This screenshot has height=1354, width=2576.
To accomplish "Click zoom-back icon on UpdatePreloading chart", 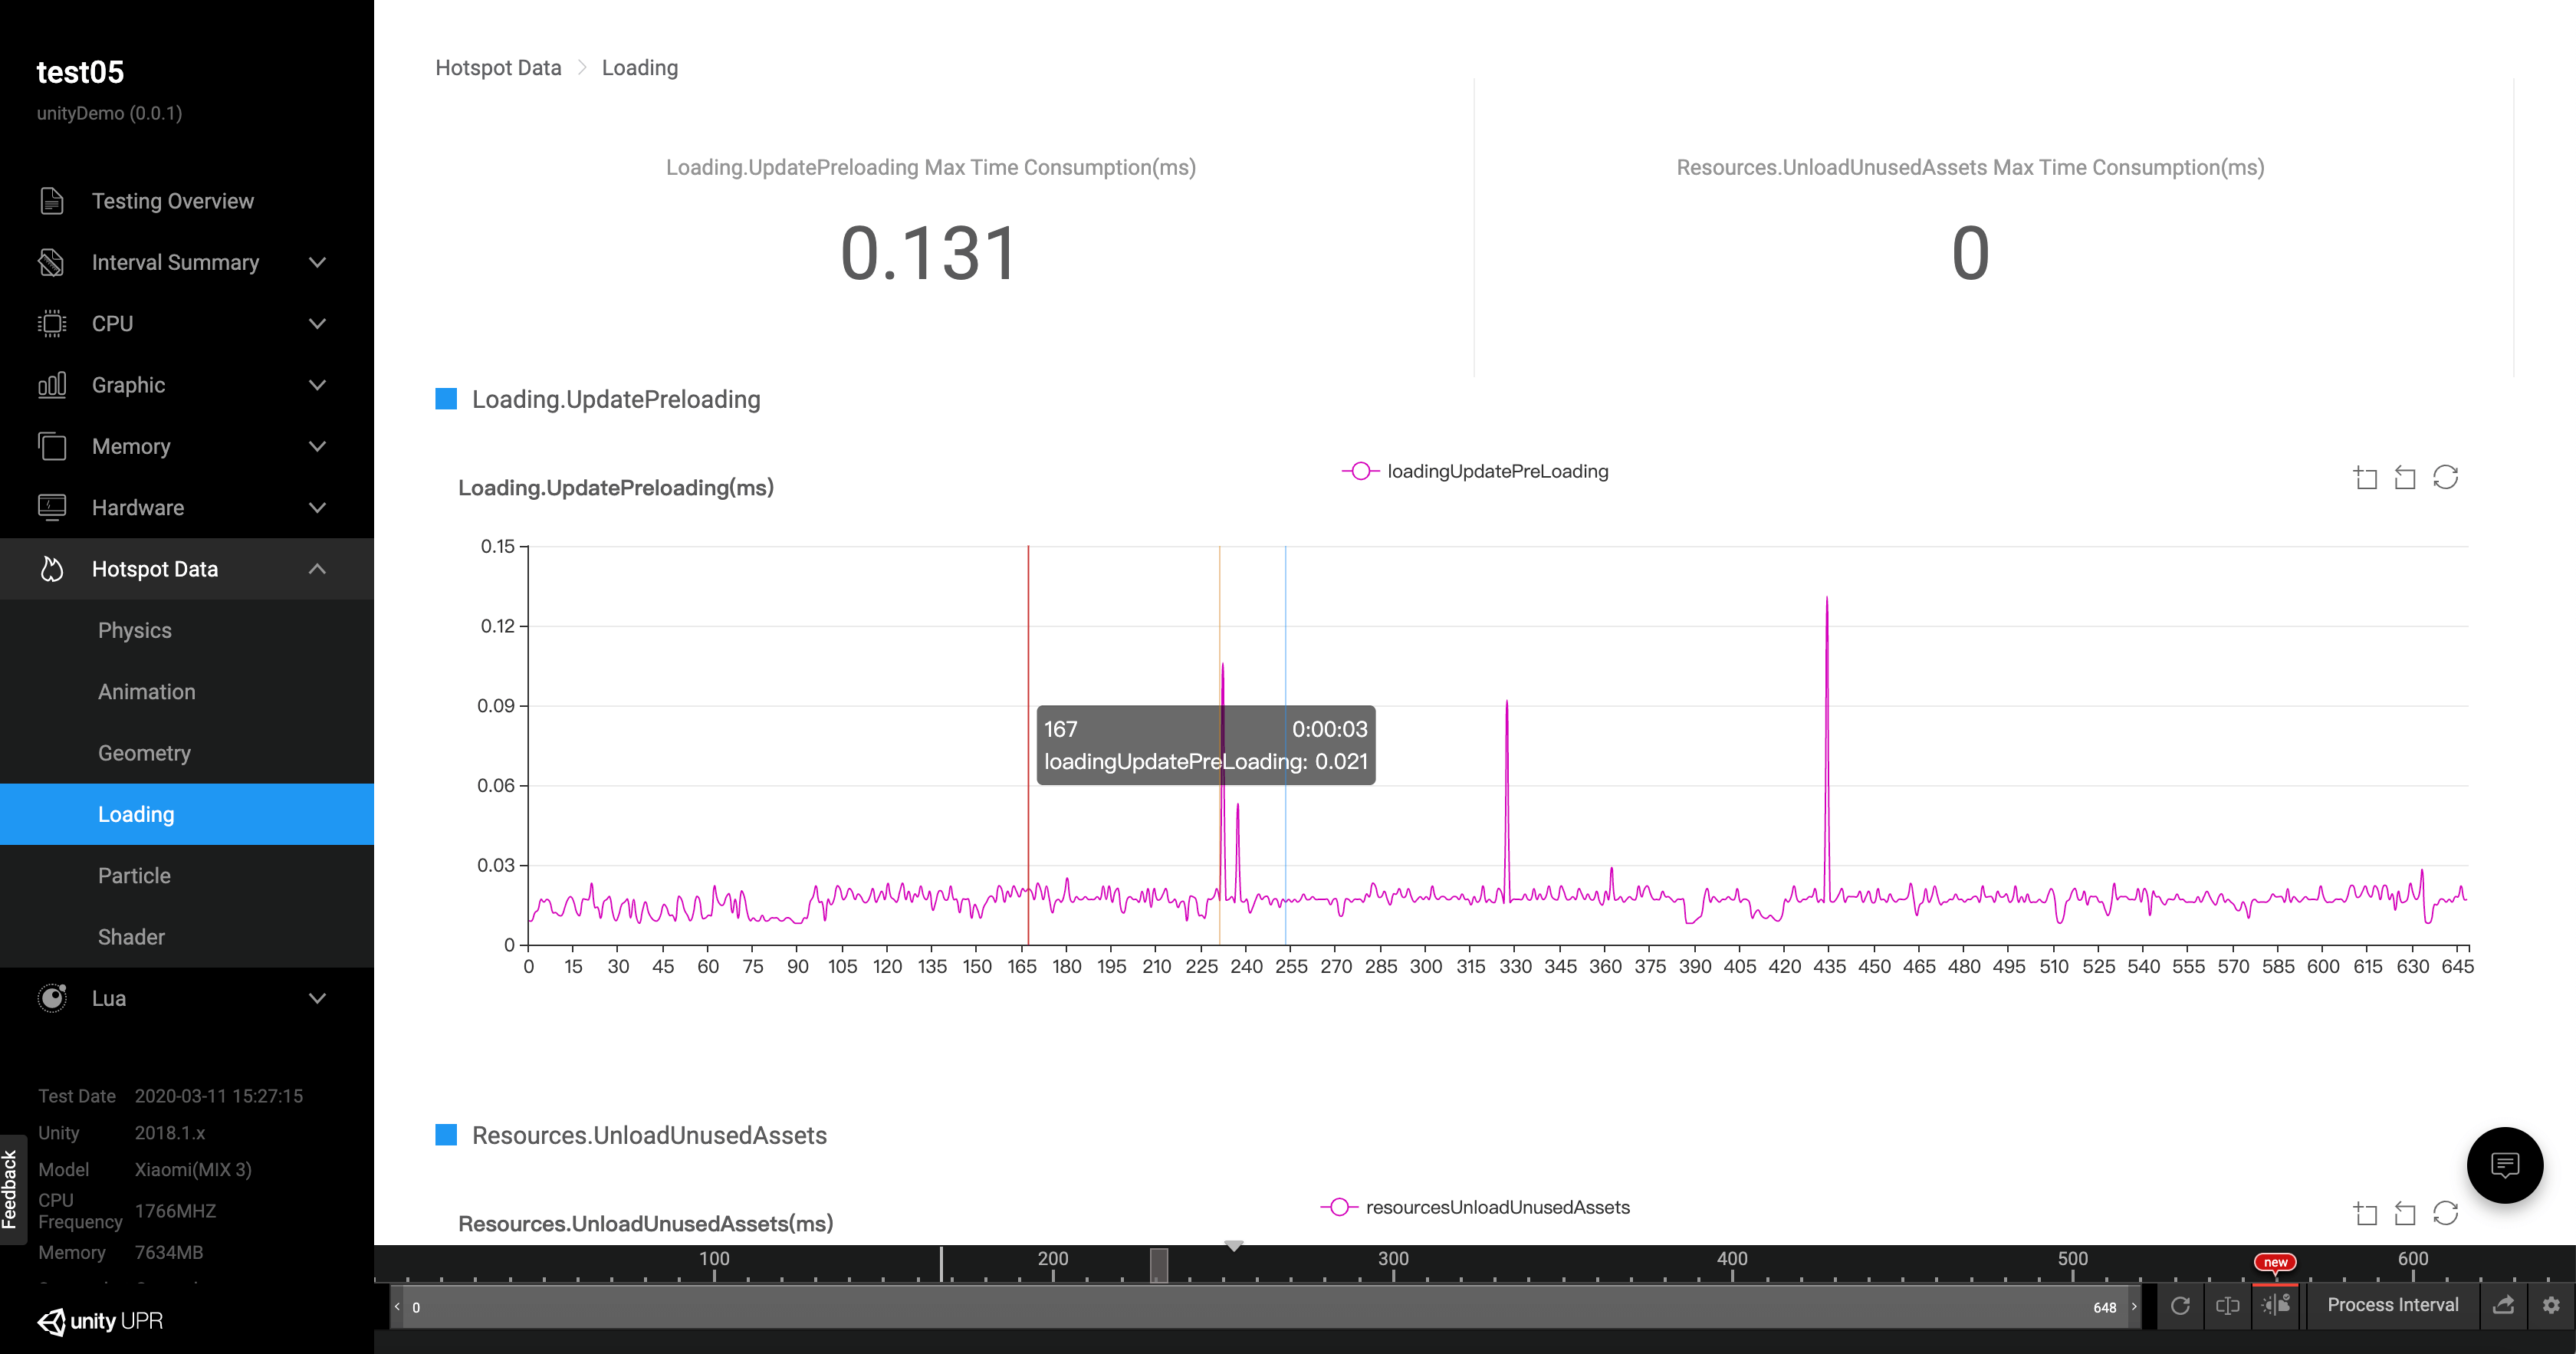I will point(2405,478).
